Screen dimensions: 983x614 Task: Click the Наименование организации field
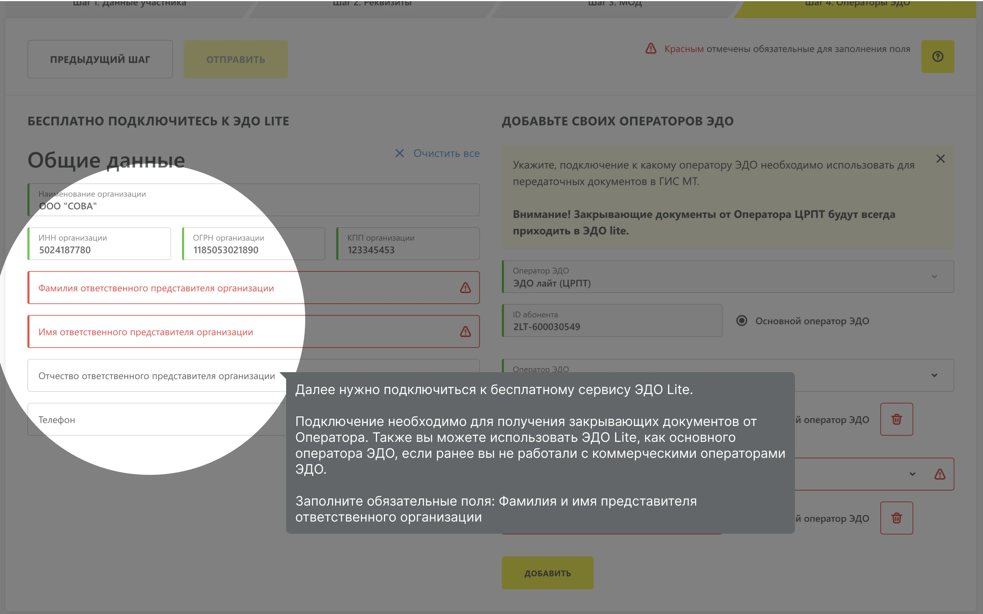[x=254, y=200]
